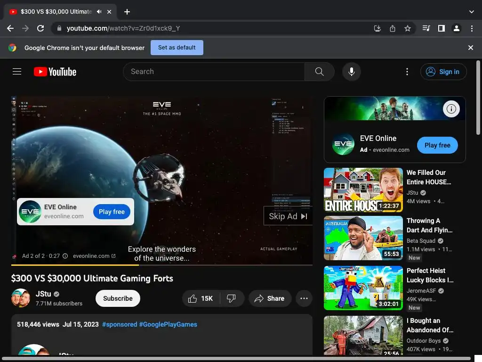Open the #GooglePlayGames hashtag
Screen dimensions: 482x362
tap(168, 324)
